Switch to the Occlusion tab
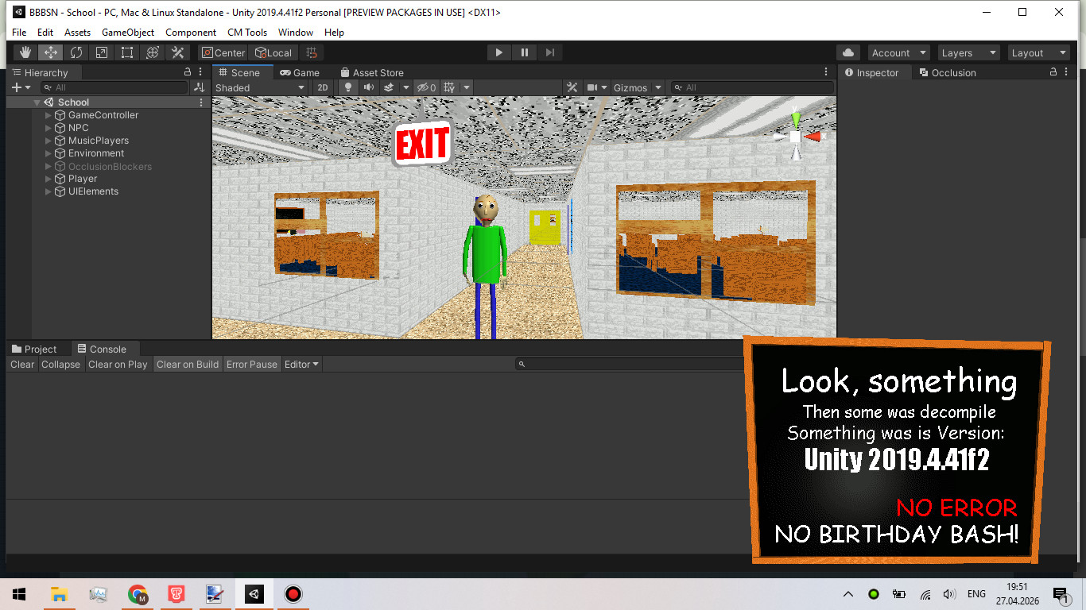This screenshot has width=1086, height=610. tap(947, 72)
